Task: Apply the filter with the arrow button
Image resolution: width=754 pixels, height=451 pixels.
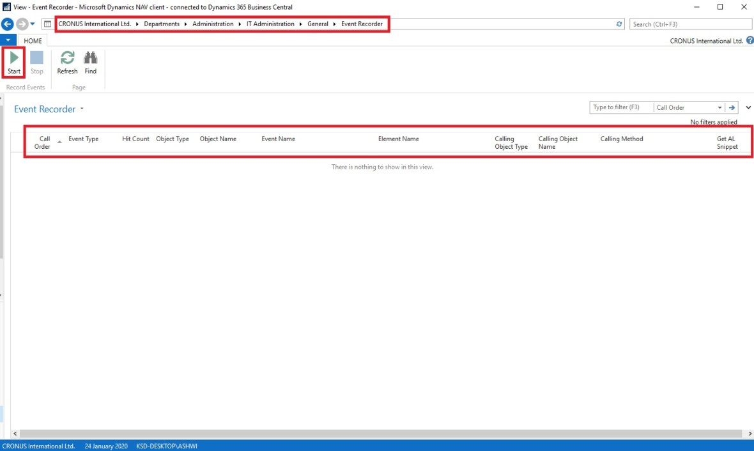Action: [x=732, y=107]
